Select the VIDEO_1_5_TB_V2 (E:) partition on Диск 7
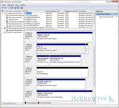This screenshot has height=108, width=119. (x=64, y=95)
